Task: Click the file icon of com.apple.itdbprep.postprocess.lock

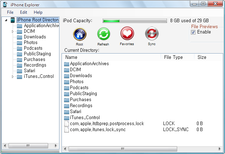Action: 66,123
